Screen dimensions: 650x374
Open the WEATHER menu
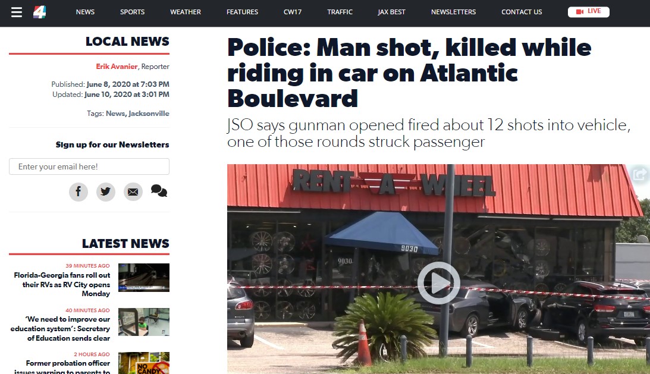tap(186, 12)
